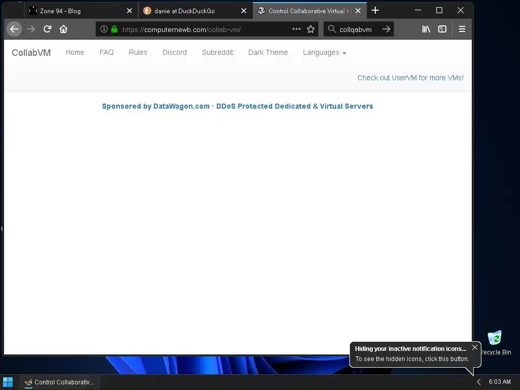Viewport: 520px width, 390px height.
Task: Click the CollabVM brand link
Action: tap(31, 53)
